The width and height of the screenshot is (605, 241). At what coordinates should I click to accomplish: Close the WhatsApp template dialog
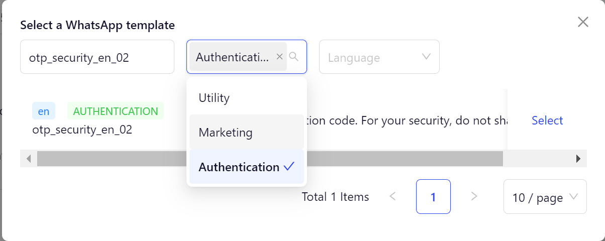pyautogui.click(x=583, y=22)
